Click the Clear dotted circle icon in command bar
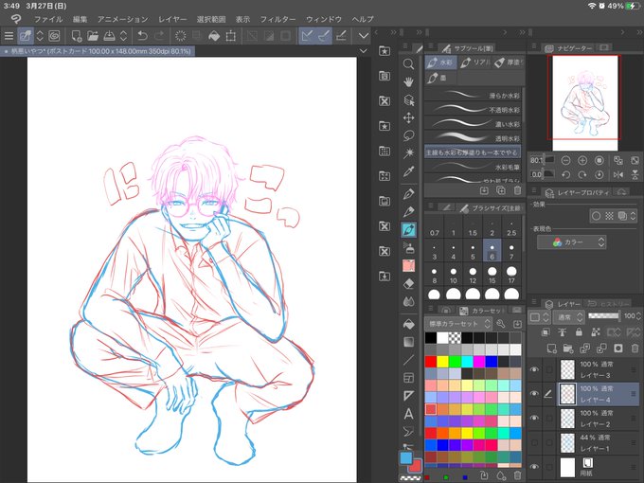This screenshot has width=644, height=483. pyautogui.click(x=180, y=36)
